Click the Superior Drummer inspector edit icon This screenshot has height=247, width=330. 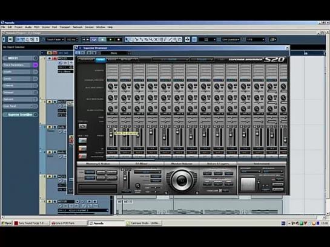(36, 115)
